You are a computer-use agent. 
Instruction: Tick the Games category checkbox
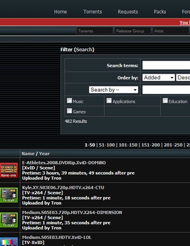pyautogui.click(x=69, y=111)
